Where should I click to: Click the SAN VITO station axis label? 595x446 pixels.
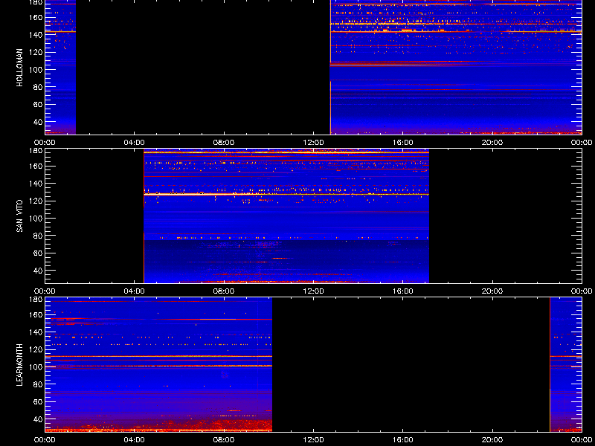tap(20, 216)
